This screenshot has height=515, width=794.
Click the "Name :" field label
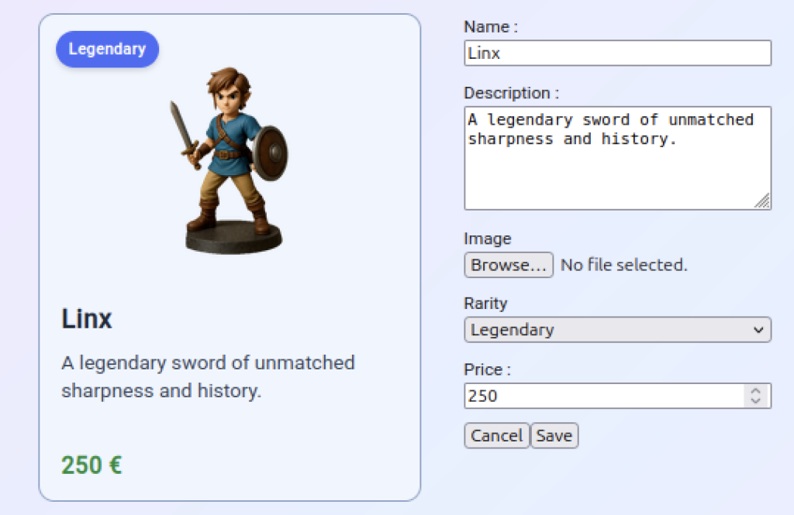click(x=490, y=27)
